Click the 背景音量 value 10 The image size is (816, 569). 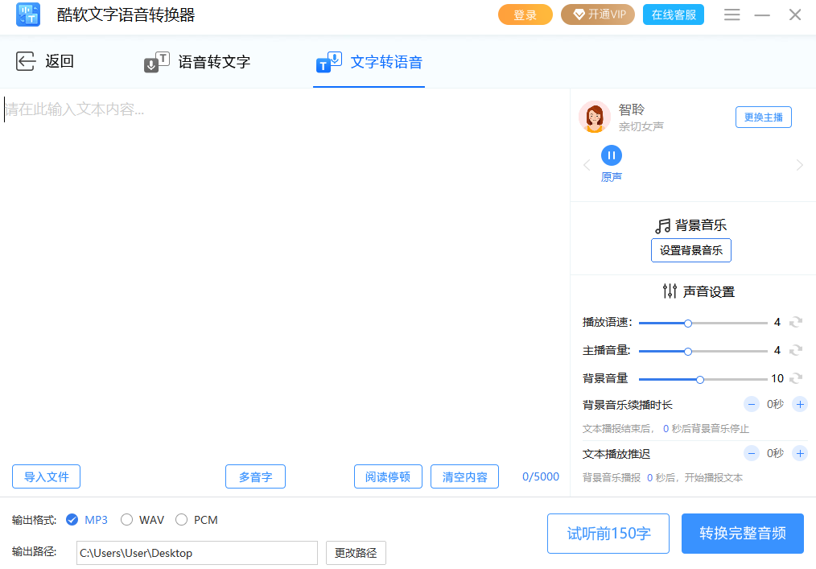click(777, 378)
